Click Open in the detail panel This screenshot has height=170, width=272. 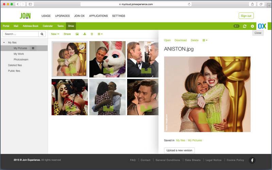point(167,40)
